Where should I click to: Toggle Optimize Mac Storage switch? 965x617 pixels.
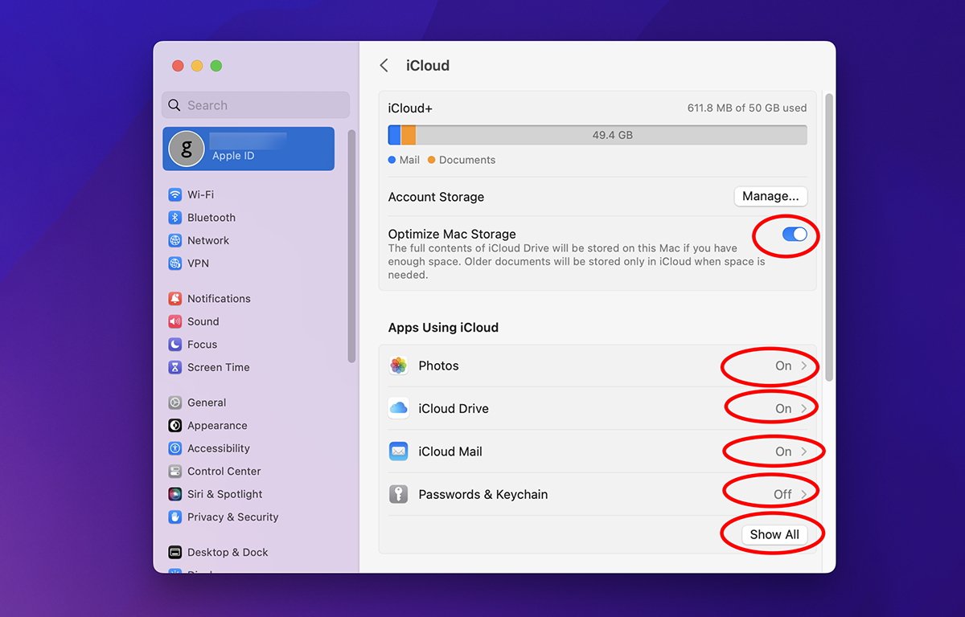pyautogui.click(x=794, y=235)
